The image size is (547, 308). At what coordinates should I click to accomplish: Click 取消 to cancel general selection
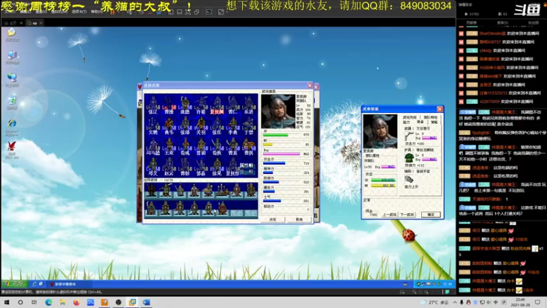(299, 219)
